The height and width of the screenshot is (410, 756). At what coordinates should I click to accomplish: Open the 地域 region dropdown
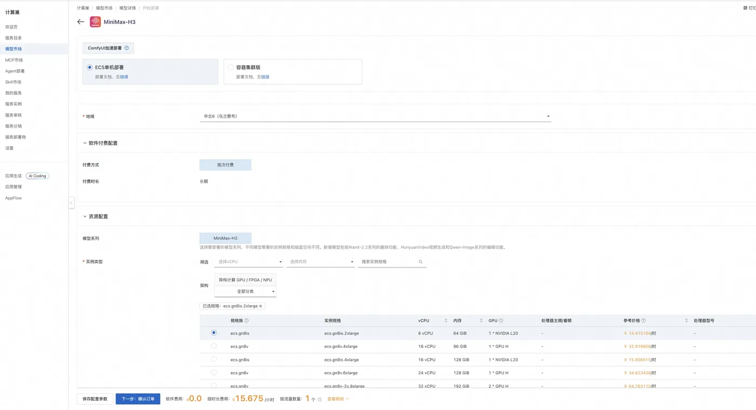click(x=375, y=116)
